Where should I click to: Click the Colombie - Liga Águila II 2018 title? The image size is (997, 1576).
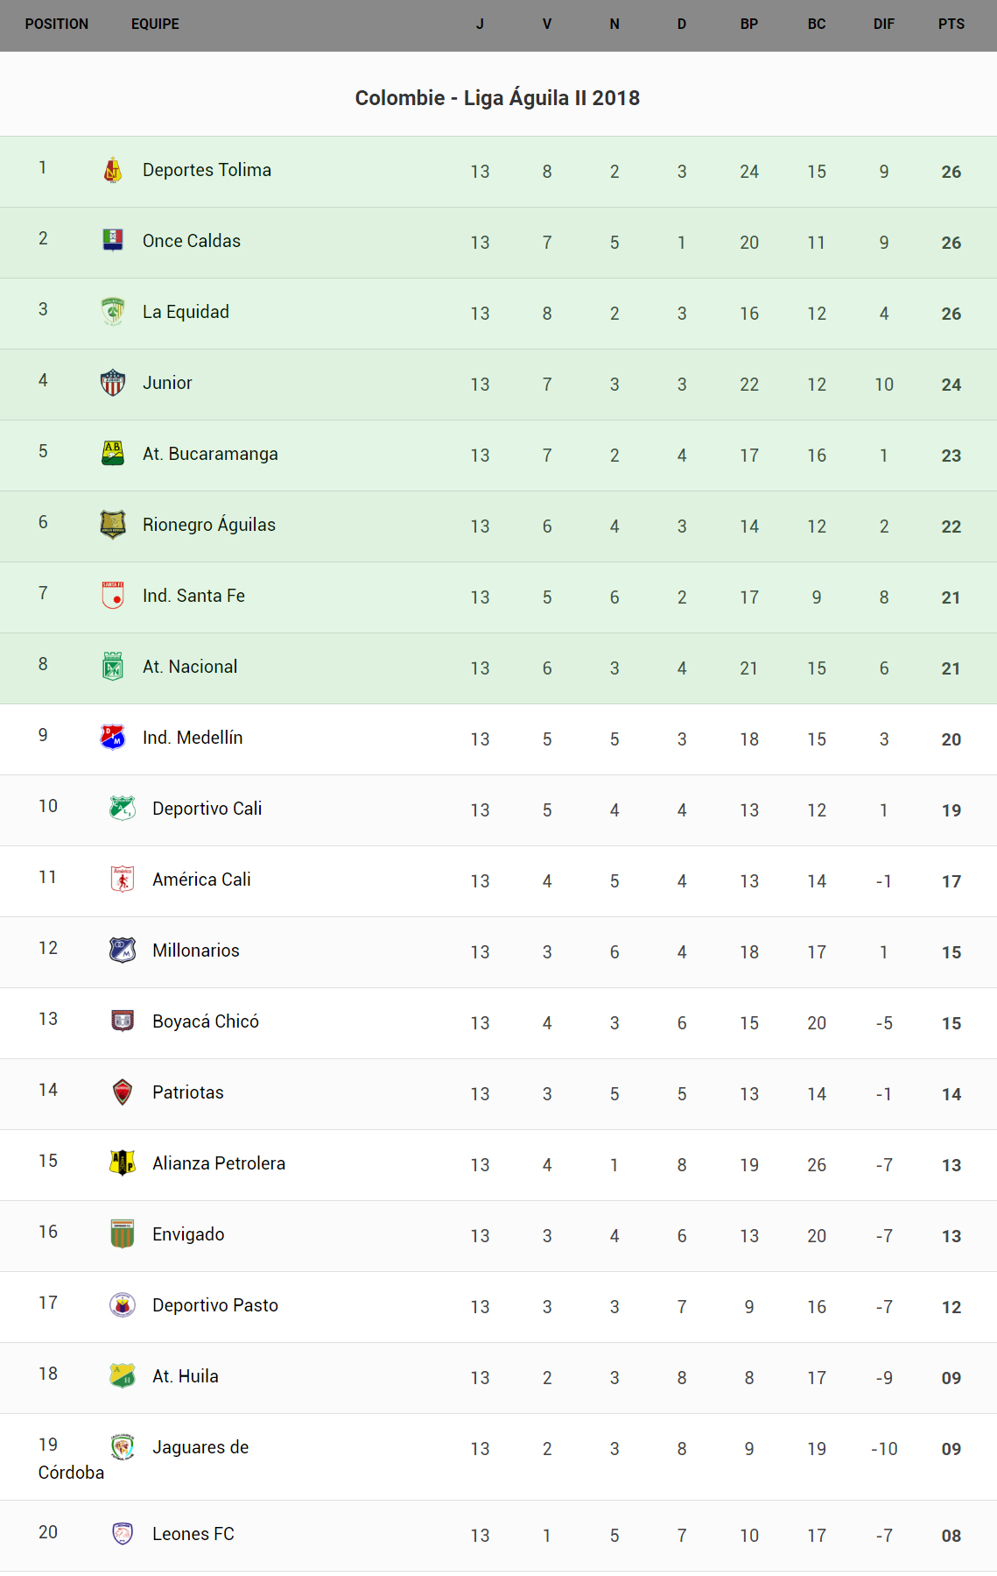coord(497,98)
